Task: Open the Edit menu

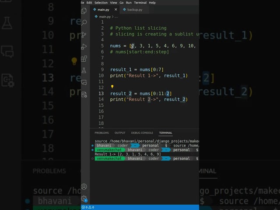Action: [89, 3]
